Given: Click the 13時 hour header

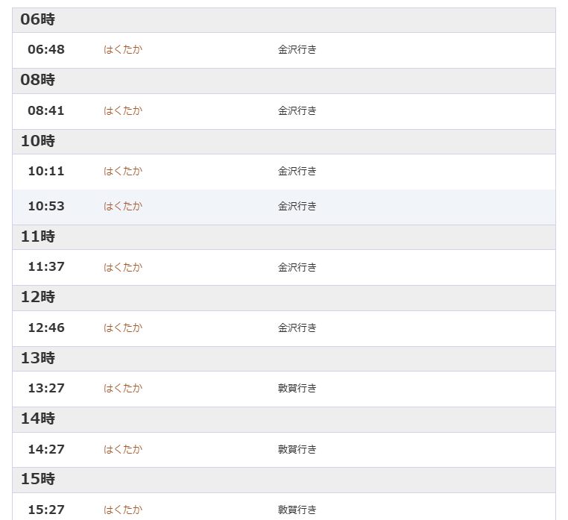Looking at the screenshot, I should point(38,359).
